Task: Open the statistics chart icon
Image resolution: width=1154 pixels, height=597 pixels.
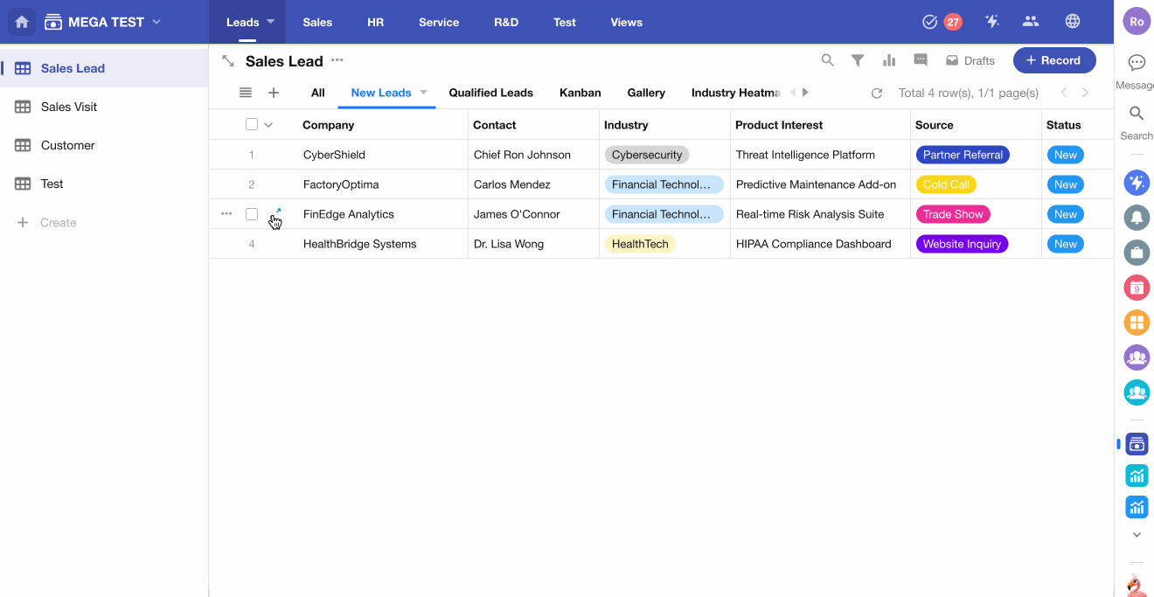Action: click(889, 60)
